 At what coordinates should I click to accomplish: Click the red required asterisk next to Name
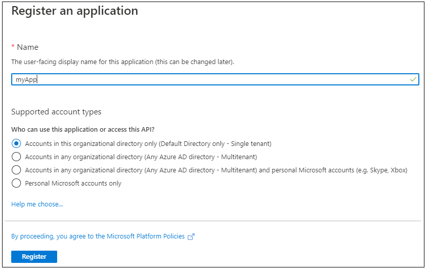pyautogui.click(x=13, y=47)
